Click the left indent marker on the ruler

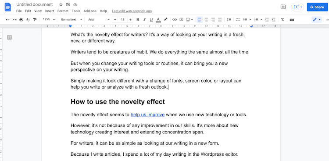(x=71, y=26)
